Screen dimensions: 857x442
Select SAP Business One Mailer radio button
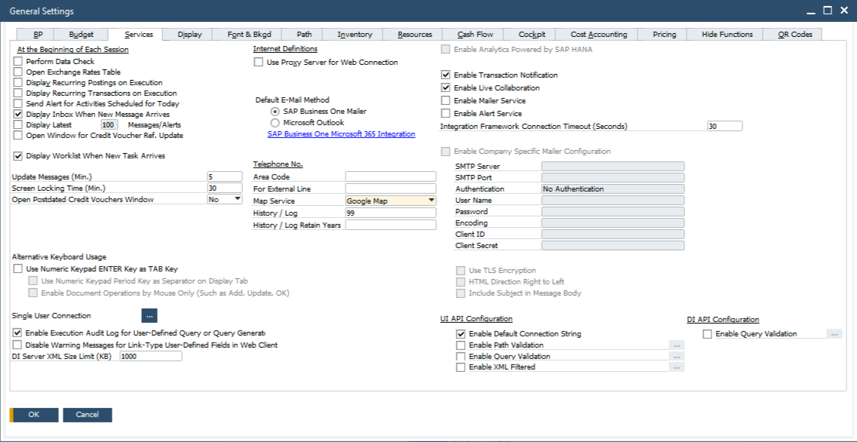[x=275, y=111]
